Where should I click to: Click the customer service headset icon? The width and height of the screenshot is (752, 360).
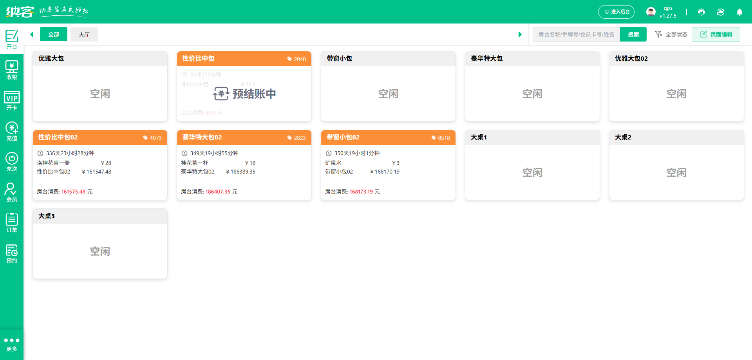[701, 12]
